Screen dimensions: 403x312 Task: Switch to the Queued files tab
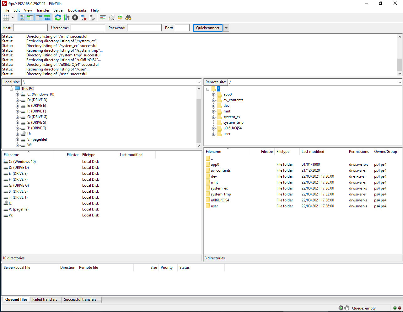click(16, 299)
